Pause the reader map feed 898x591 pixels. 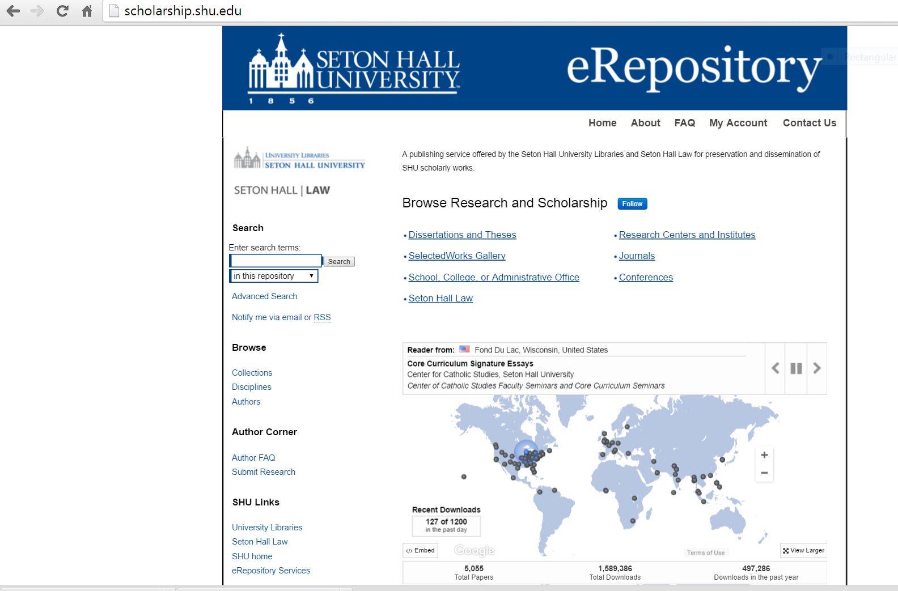(x=796, y=368)
